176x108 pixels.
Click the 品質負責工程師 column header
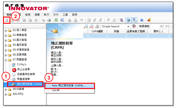(137, 31)
